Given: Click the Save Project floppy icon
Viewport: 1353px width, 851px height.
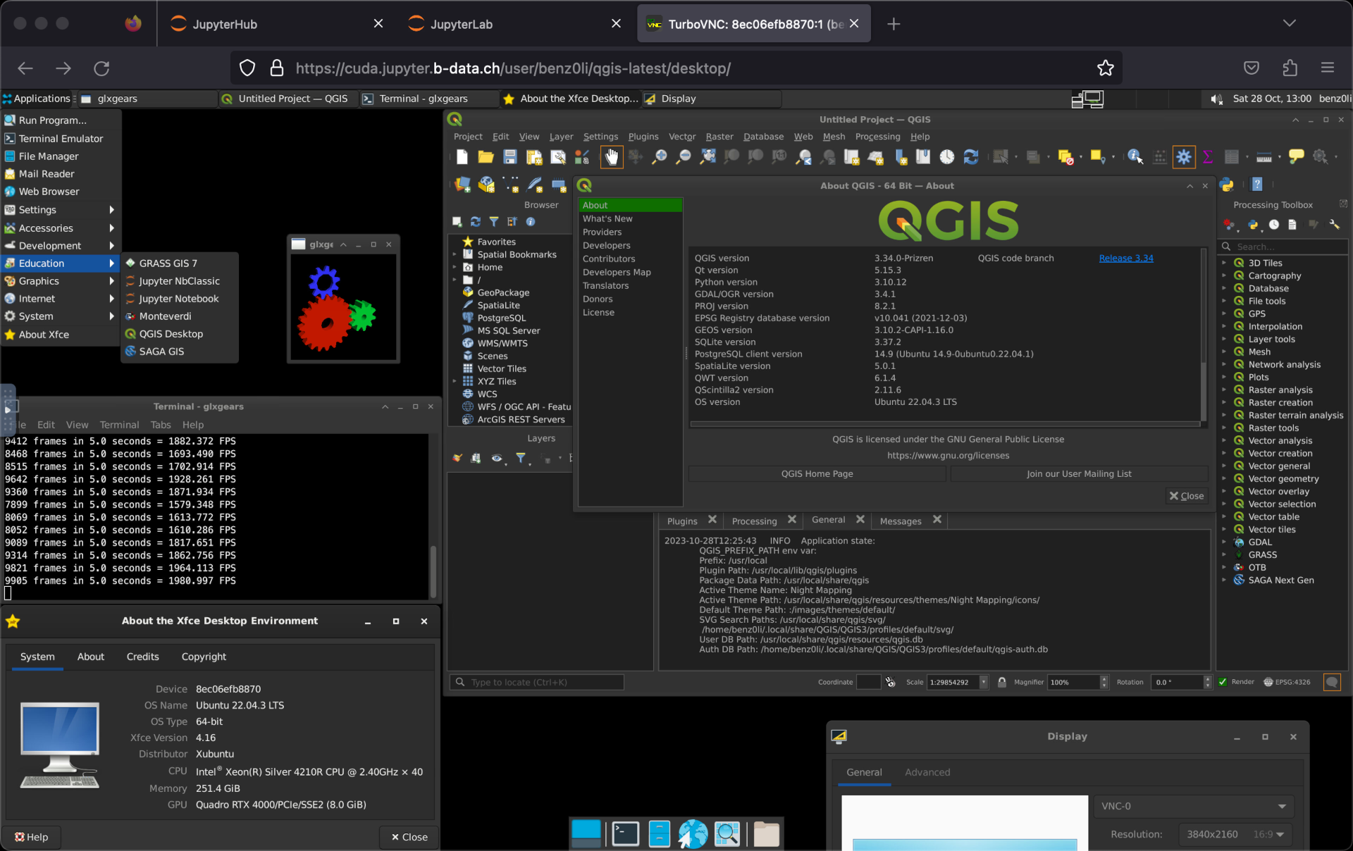Looking at the screenshot, I should point(509,157).
